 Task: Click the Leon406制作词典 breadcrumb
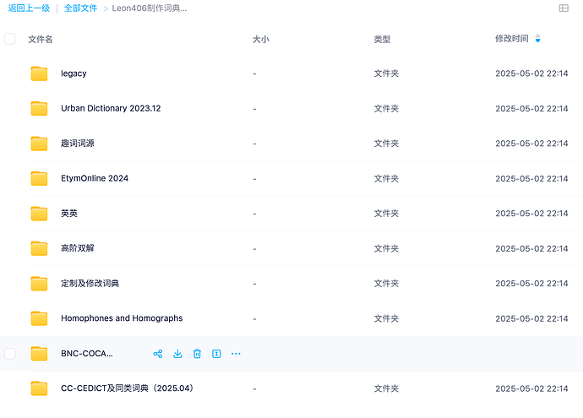click(150, 8)
